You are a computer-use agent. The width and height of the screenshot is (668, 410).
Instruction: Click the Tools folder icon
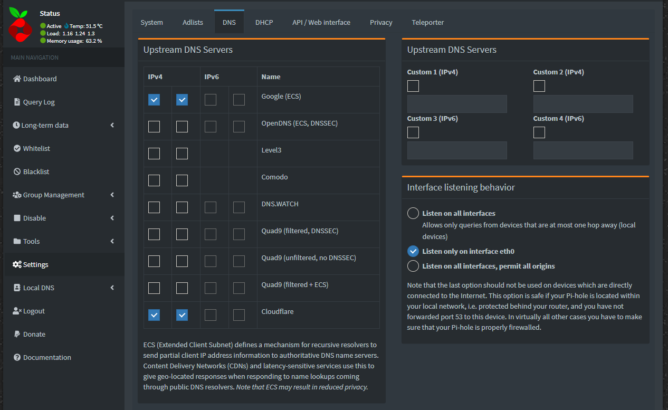(17, 241)
